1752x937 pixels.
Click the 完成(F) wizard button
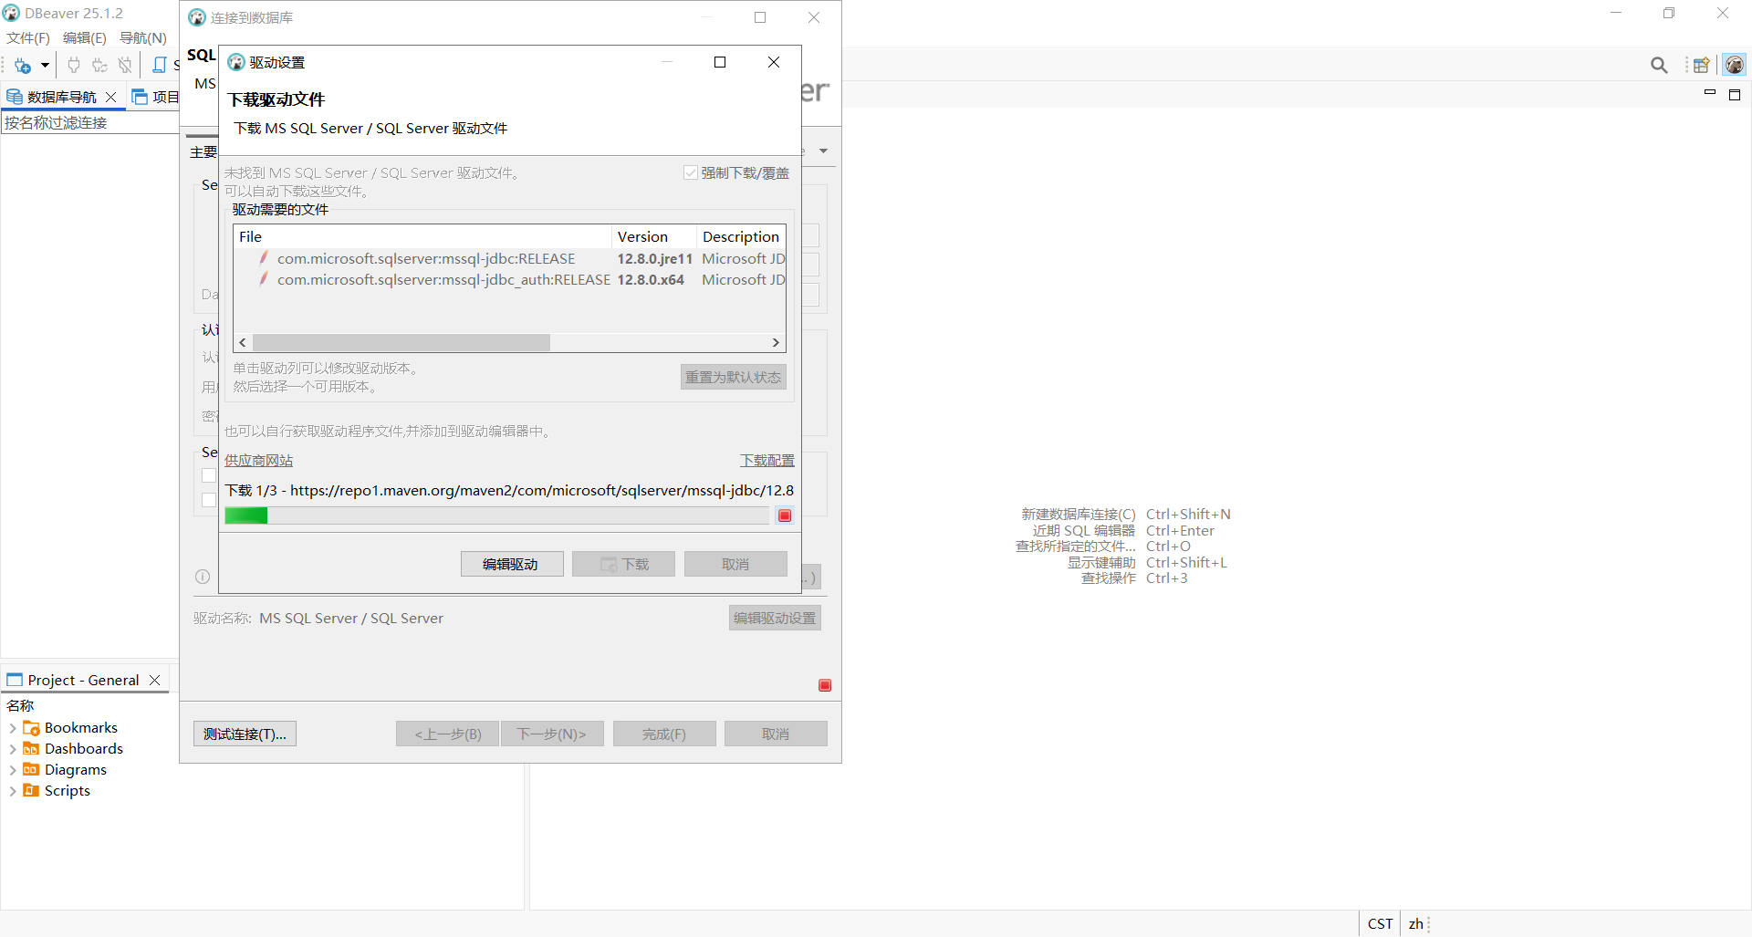pos(664,734)
